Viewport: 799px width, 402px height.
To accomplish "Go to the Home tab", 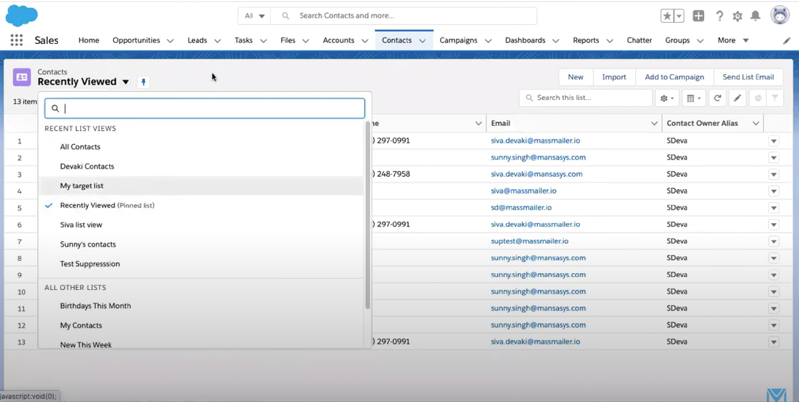I will click(x=89, y=41).
